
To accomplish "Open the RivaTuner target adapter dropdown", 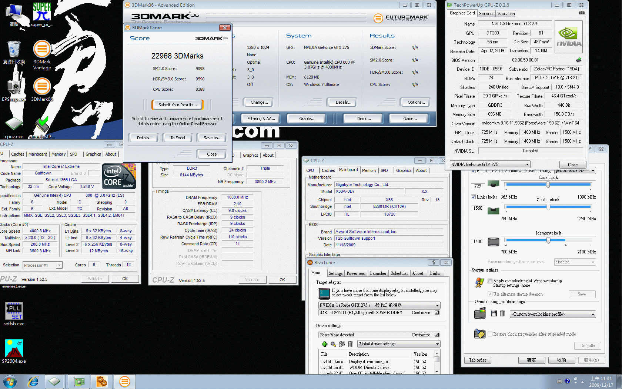I will click(x=379, y=305).
